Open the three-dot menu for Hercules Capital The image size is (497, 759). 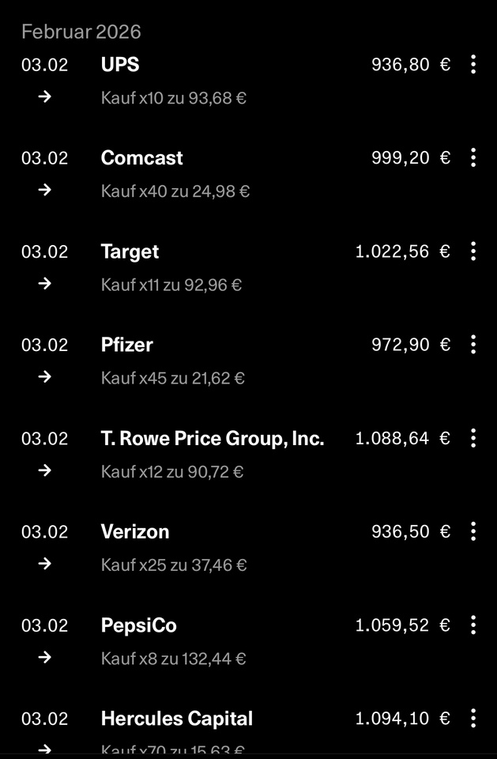473,719
